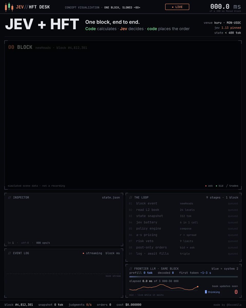Click the Frontier LLM elapsed progress bar
The width and height of the screenshot is (246, 308).
click(183, 277)
